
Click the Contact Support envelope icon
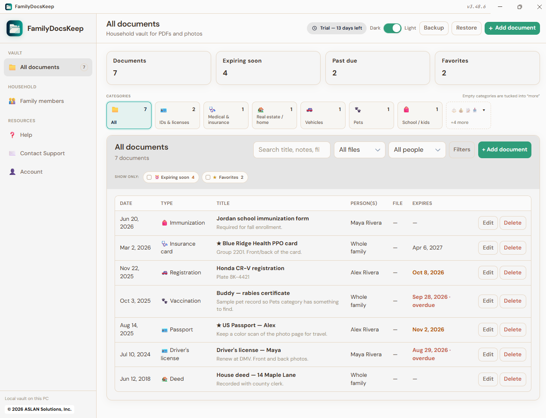point(12,153)
